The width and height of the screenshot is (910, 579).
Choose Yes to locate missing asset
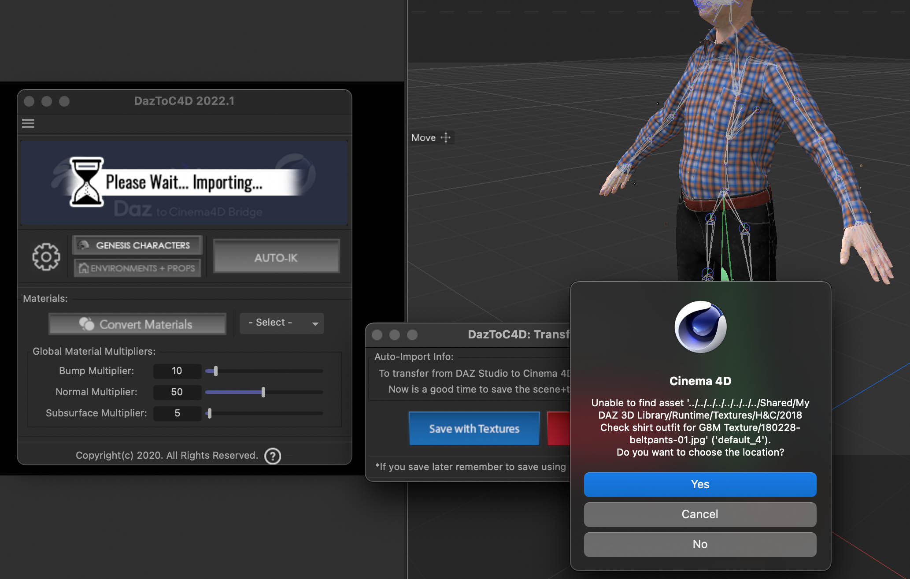point(699,484)
